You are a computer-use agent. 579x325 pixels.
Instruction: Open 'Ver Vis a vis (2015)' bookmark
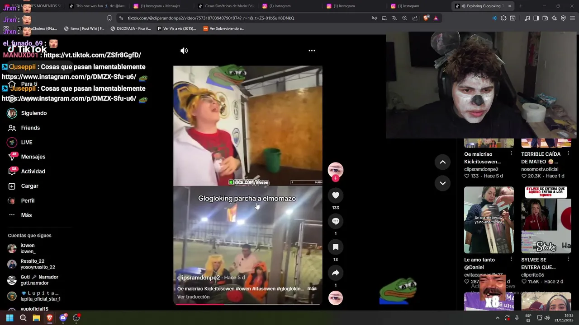click(x=176, y=28)
